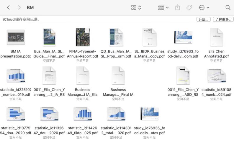
Task: Click the 了解更多 button
Action: pyautogui.click(x=222, y=19)
